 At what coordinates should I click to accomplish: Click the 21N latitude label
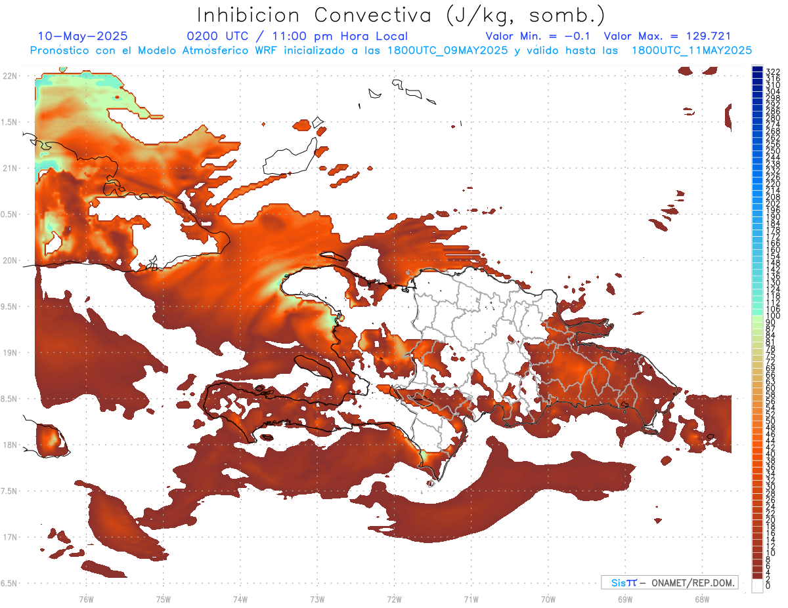[x=10, y=169]
